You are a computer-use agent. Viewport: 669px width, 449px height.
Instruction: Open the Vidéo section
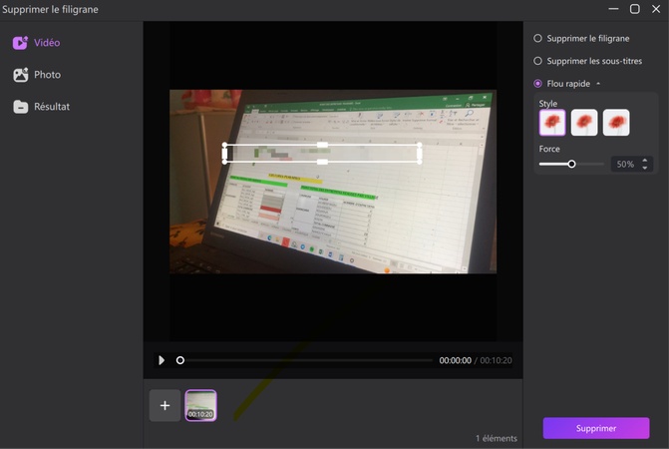tap(36, 43)
